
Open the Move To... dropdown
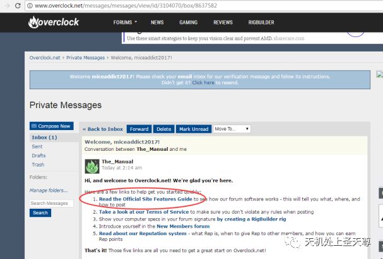click(232, 129)
